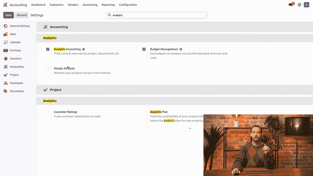Image resolution: width=313 pixels, height=176 pixels.
Task: Click the Discard button
Action: coord(22,15)
